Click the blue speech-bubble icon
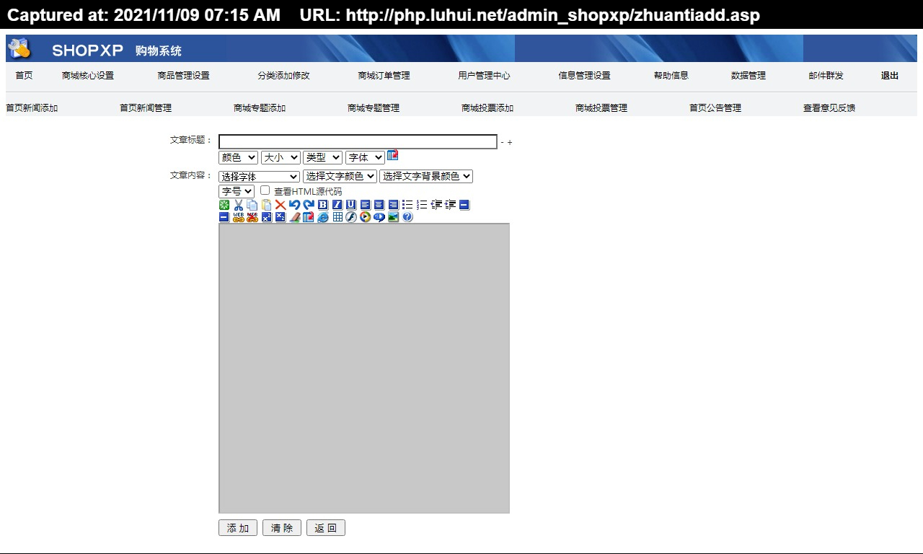 pos(379,217)
